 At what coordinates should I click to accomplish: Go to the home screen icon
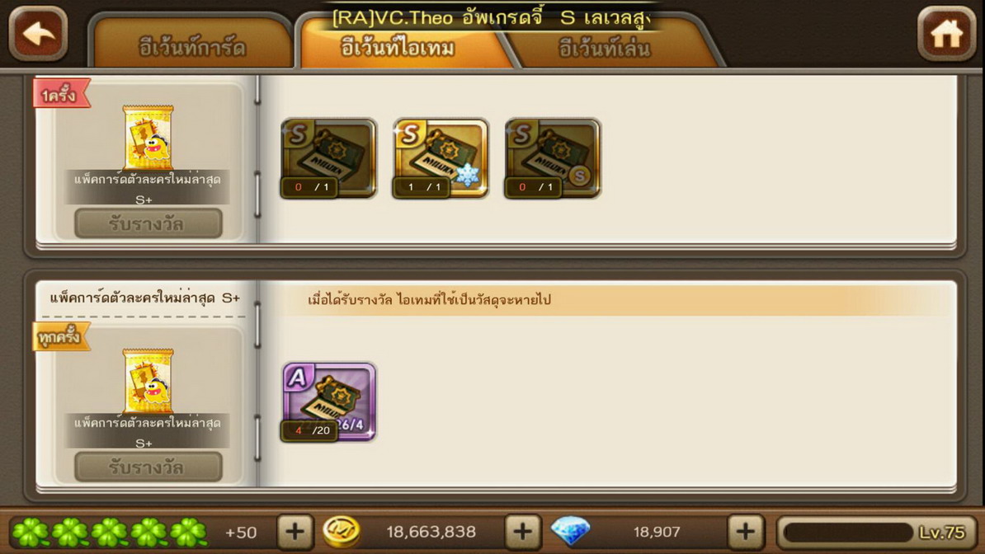click(946, 34)
